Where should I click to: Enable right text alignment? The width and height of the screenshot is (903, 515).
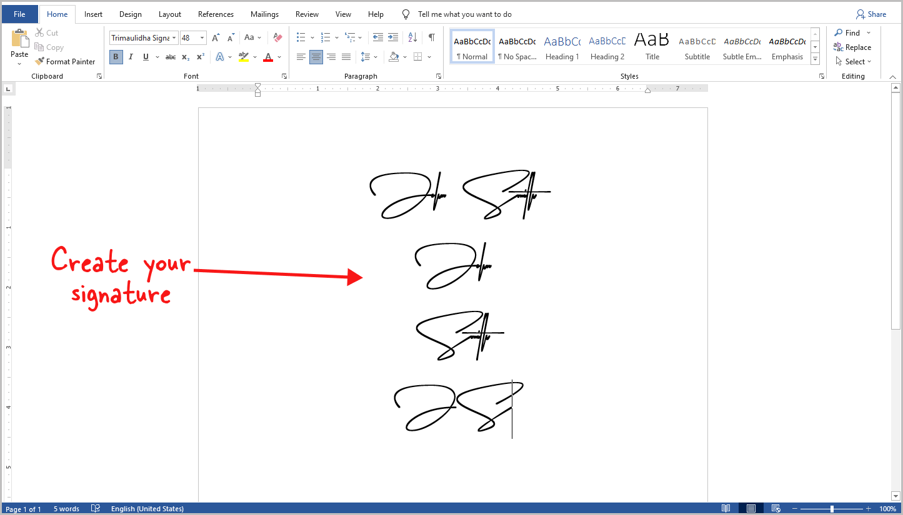(x=331, y=57)
